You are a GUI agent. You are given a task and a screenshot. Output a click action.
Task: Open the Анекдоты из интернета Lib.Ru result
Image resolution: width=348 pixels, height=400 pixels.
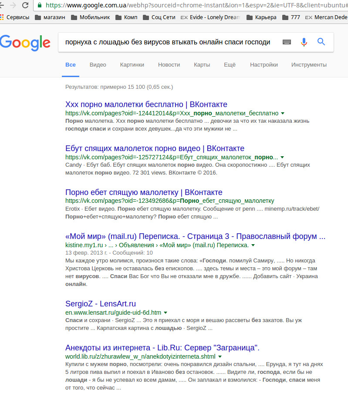click(162, 347)
